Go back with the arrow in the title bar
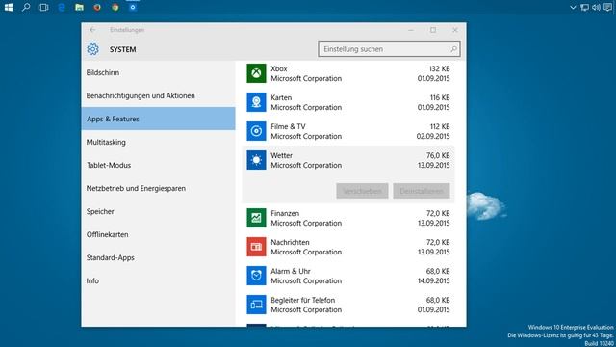The image size is (616, 347). click(x=92, y=30)
